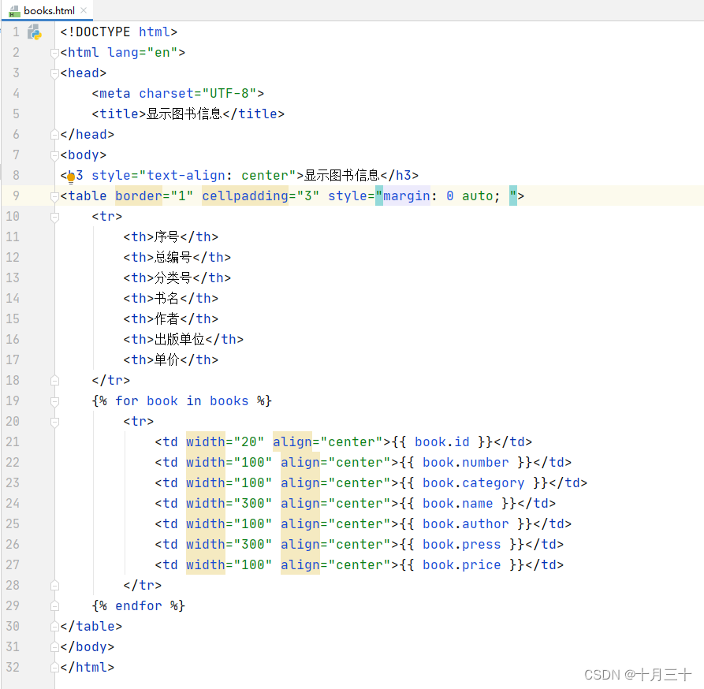The image size is (704, 689).
Task: Click the closing table fold marker
Action: [x=54, y=627]
